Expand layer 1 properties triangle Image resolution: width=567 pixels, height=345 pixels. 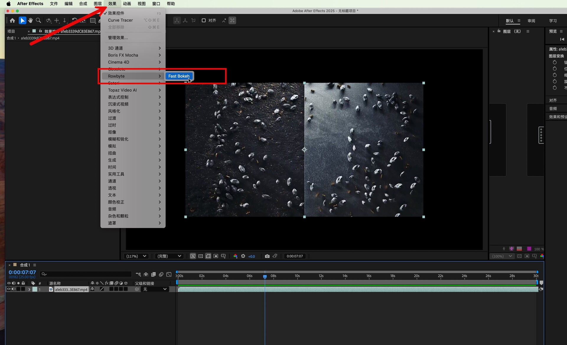point(29,289)
